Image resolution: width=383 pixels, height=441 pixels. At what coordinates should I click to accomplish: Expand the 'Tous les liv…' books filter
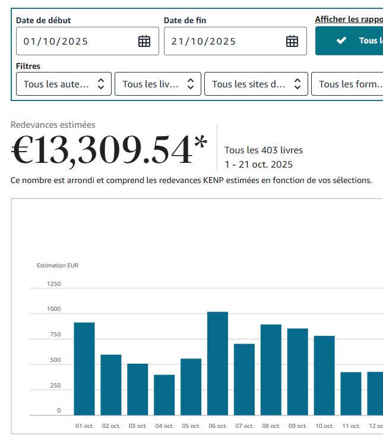[158, 84]
